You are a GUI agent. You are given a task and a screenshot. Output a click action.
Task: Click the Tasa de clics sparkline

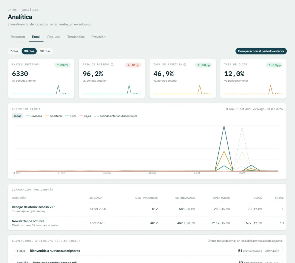pos(253,90)
